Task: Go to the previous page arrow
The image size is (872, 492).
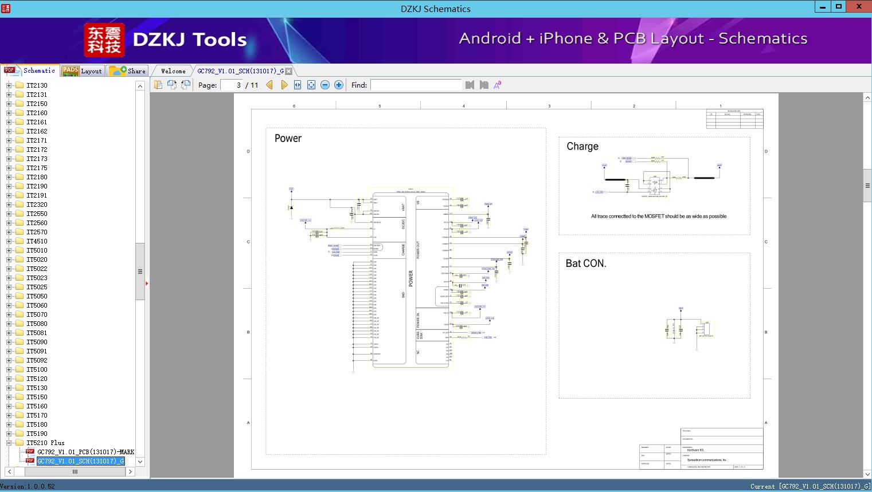Action: (x=269, y=85)
